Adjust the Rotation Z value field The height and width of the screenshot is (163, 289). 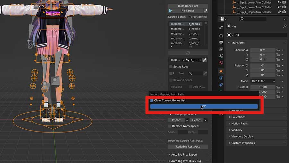(263, 75)
